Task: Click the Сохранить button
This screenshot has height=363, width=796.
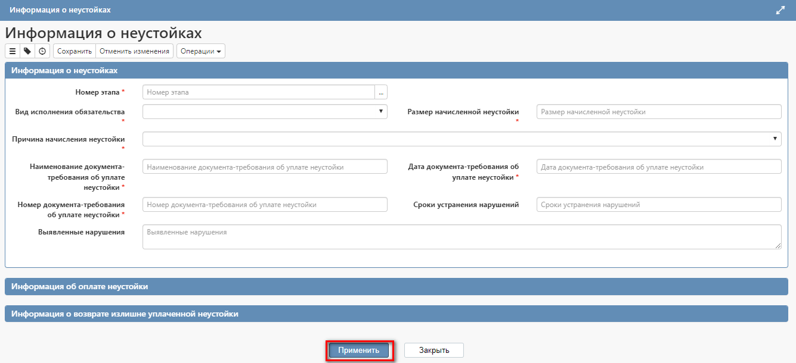Action: click(x=75, y=51)
